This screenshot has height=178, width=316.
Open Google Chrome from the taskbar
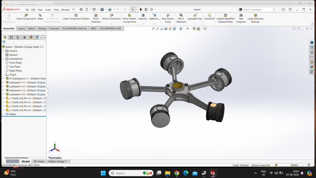click(x=177, y=173)
